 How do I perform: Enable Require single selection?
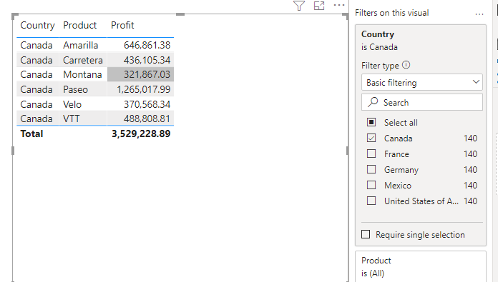tap(366, 234)
